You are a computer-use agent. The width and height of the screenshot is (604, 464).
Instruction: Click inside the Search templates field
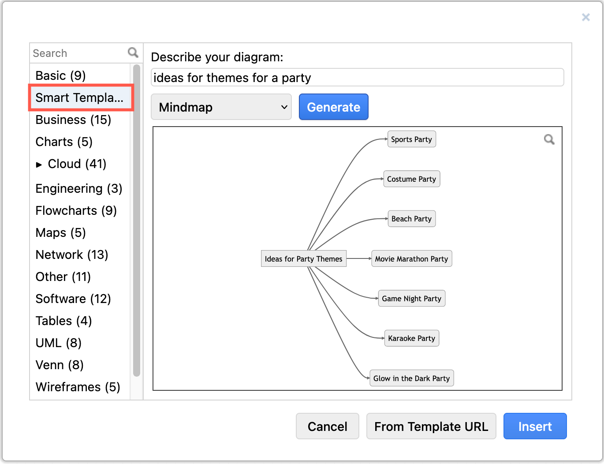pyautogui.click(x=75, y=52)
